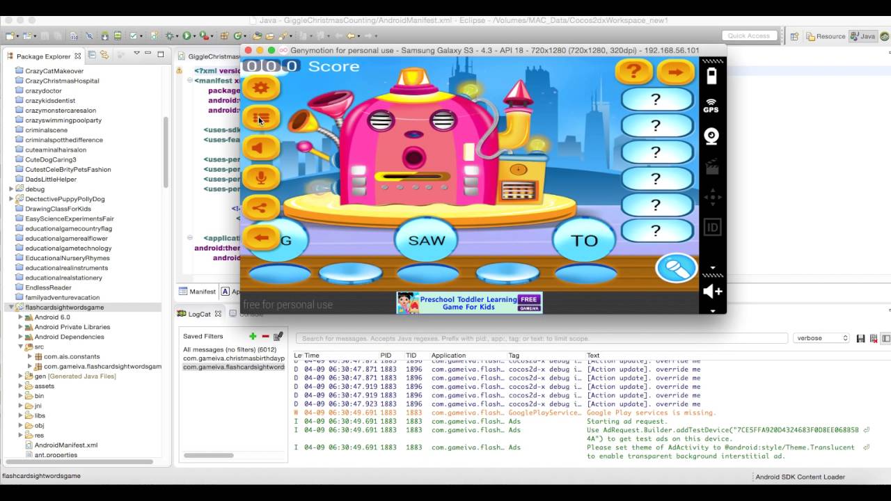Click the Package Explorer horizontal scrollbar
The width and height of the screenshot is (891, 501).
(x=78, y=461)
